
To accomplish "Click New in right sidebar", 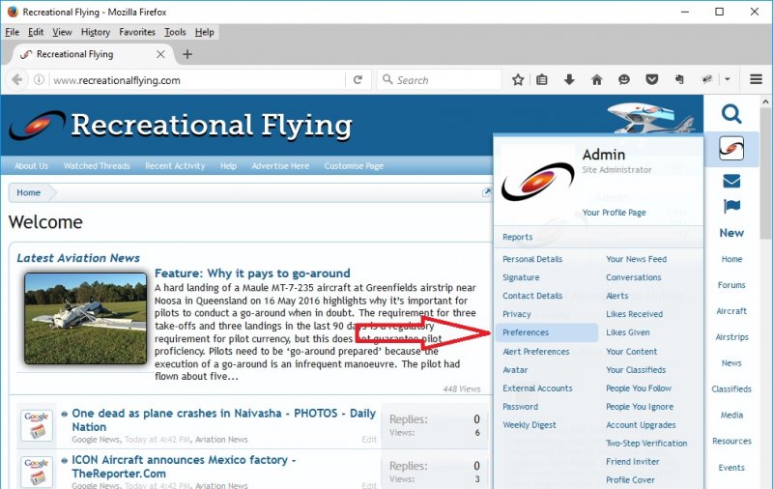I will 731,233.
